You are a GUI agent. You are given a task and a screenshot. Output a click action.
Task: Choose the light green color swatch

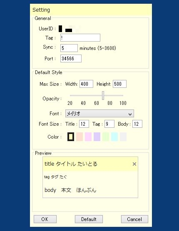coord(106,137)
